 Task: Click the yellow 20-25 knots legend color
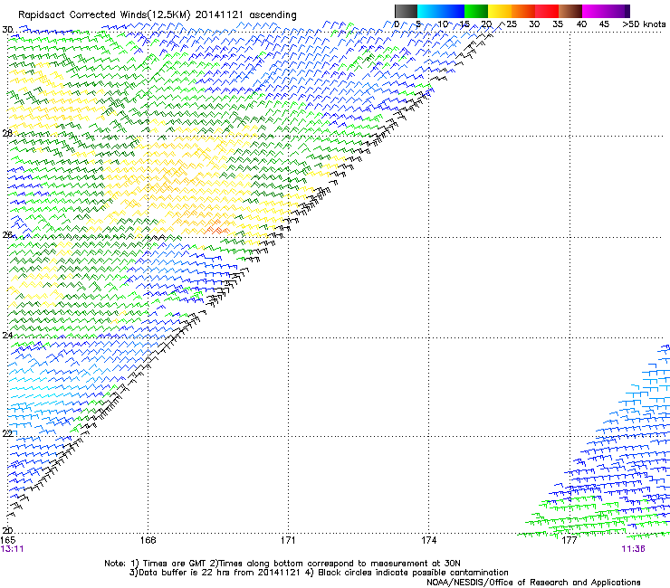coord(500,11)
